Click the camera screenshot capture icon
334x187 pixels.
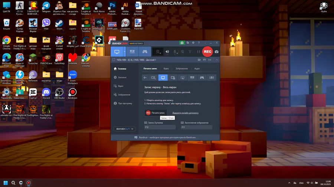click(x=216, y=52)
